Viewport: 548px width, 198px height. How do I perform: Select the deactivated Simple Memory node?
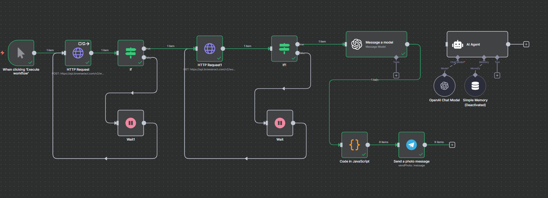pos(475,86)
